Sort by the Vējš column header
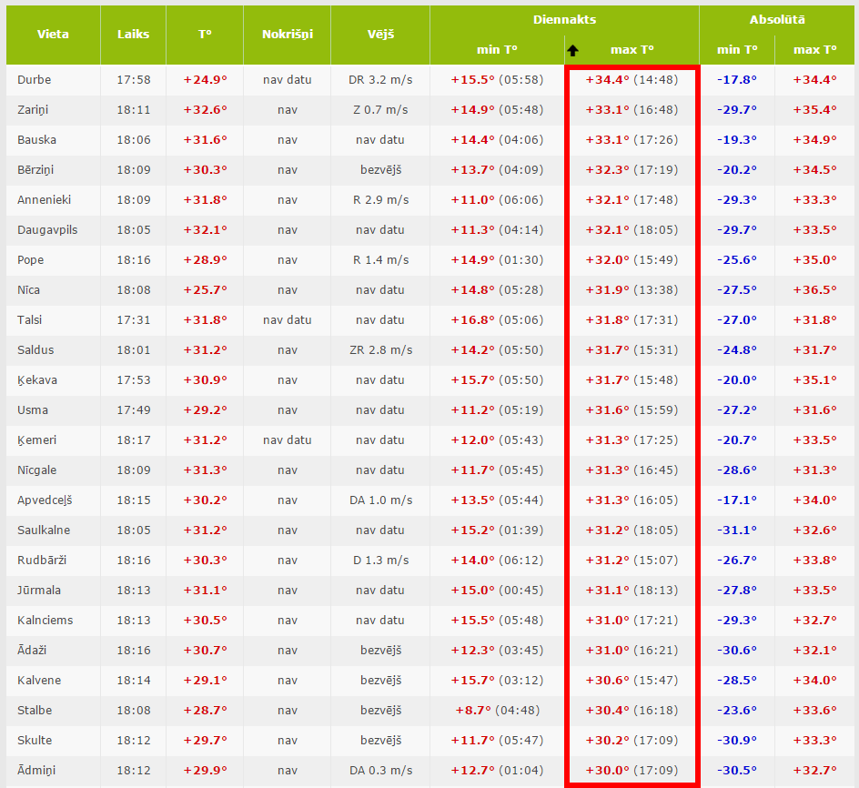Viewport: 859px width, 788px height. click(x=380, y=34)
